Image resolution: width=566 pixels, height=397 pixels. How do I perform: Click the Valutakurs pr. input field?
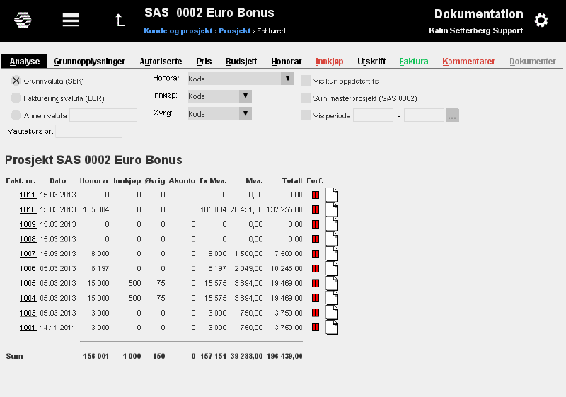(89, 132)
